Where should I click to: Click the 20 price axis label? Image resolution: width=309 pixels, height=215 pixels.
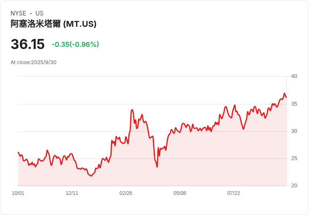pos(294,186)
